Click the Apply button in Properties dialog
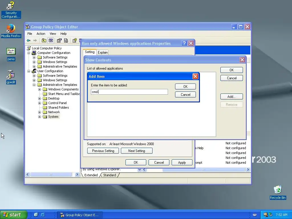Viewport: 292px width, 219px height. click(x=182, y=162)
